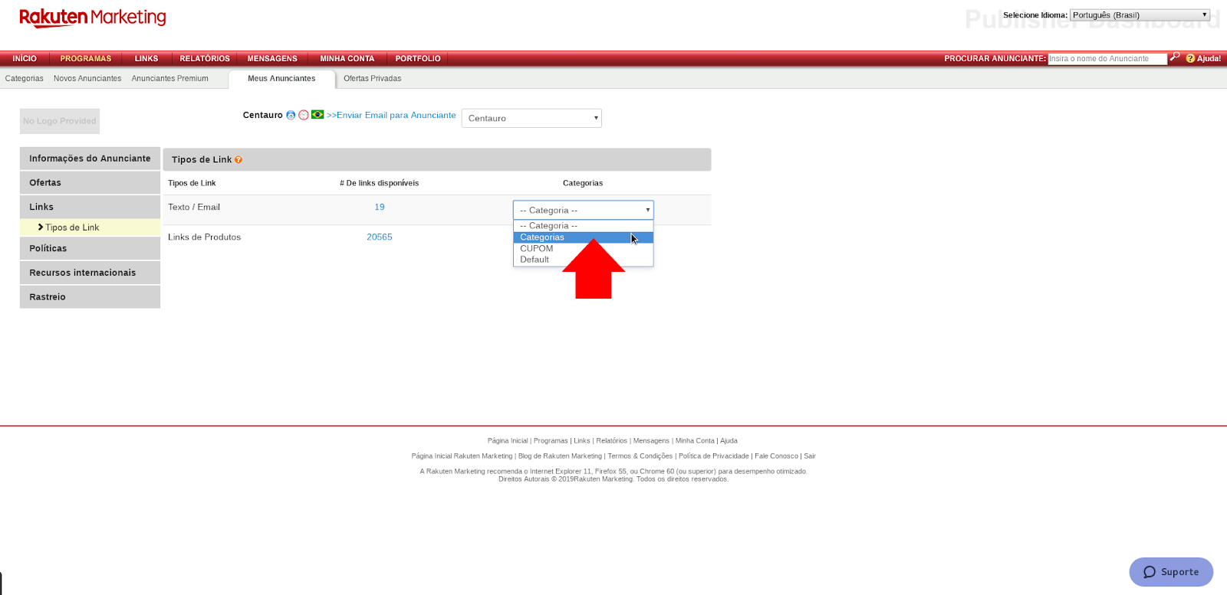Image resolution: width=1227 pixels, height=595 pixels.
Task: Open the Suporte chat button
Action: point(1171,572)
